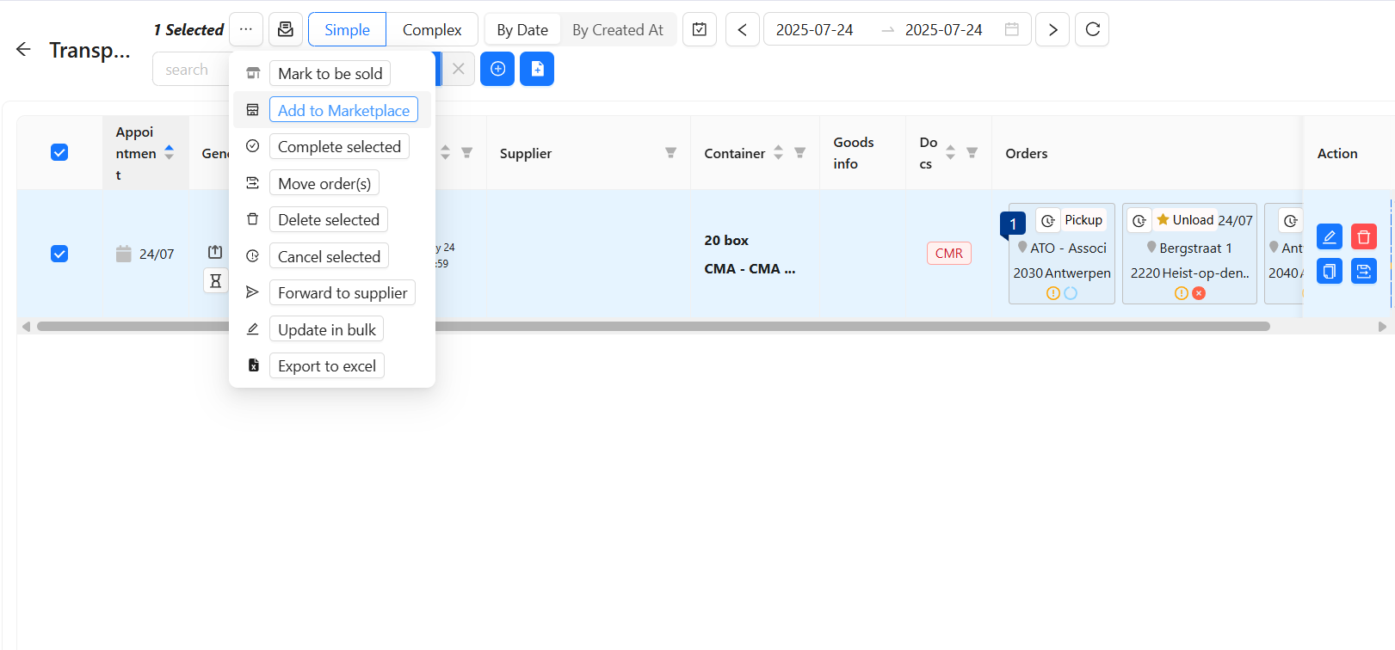Select the By Date option

tap(522, 29)
